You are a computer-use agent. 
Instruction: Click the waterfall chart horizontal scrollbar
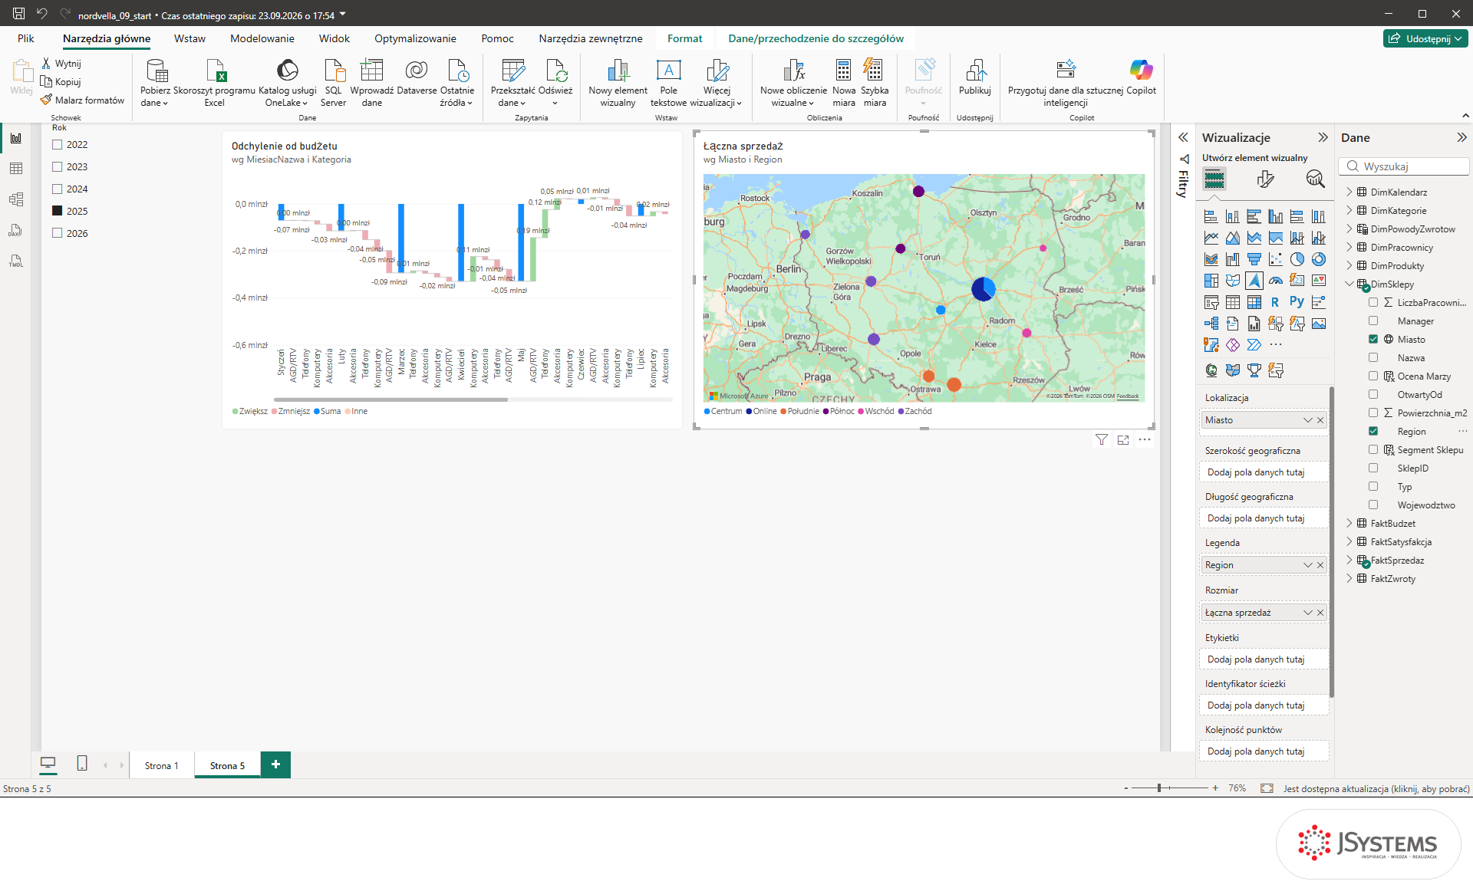(x=390, y=399)
